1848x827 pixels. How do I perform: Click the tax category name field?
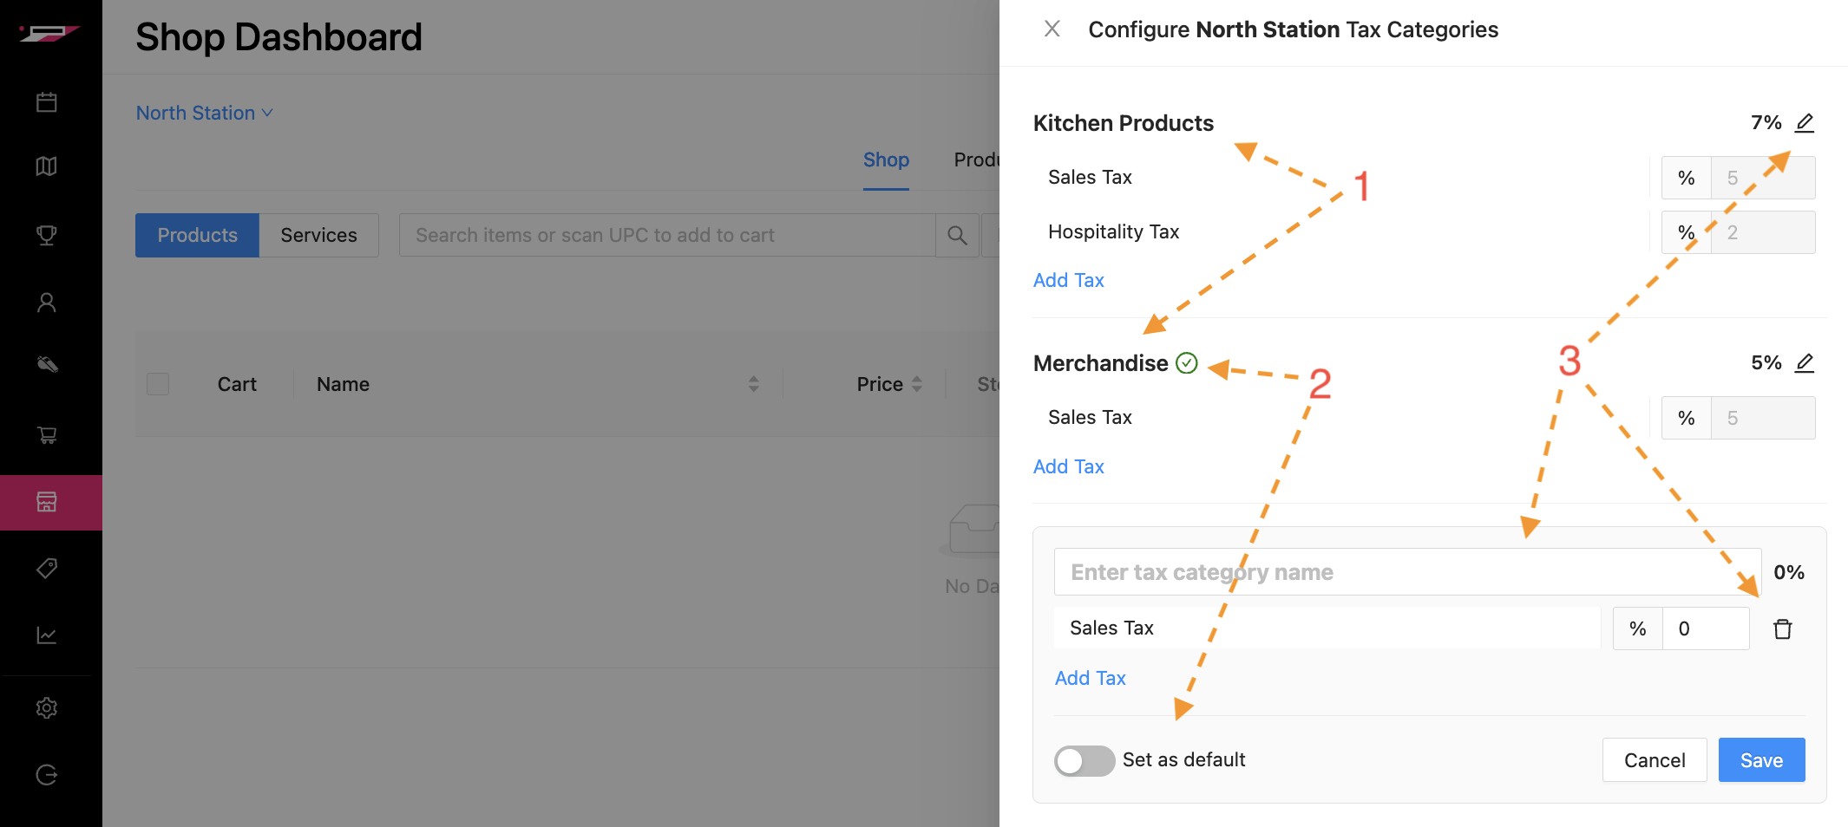coord(1406,572)
